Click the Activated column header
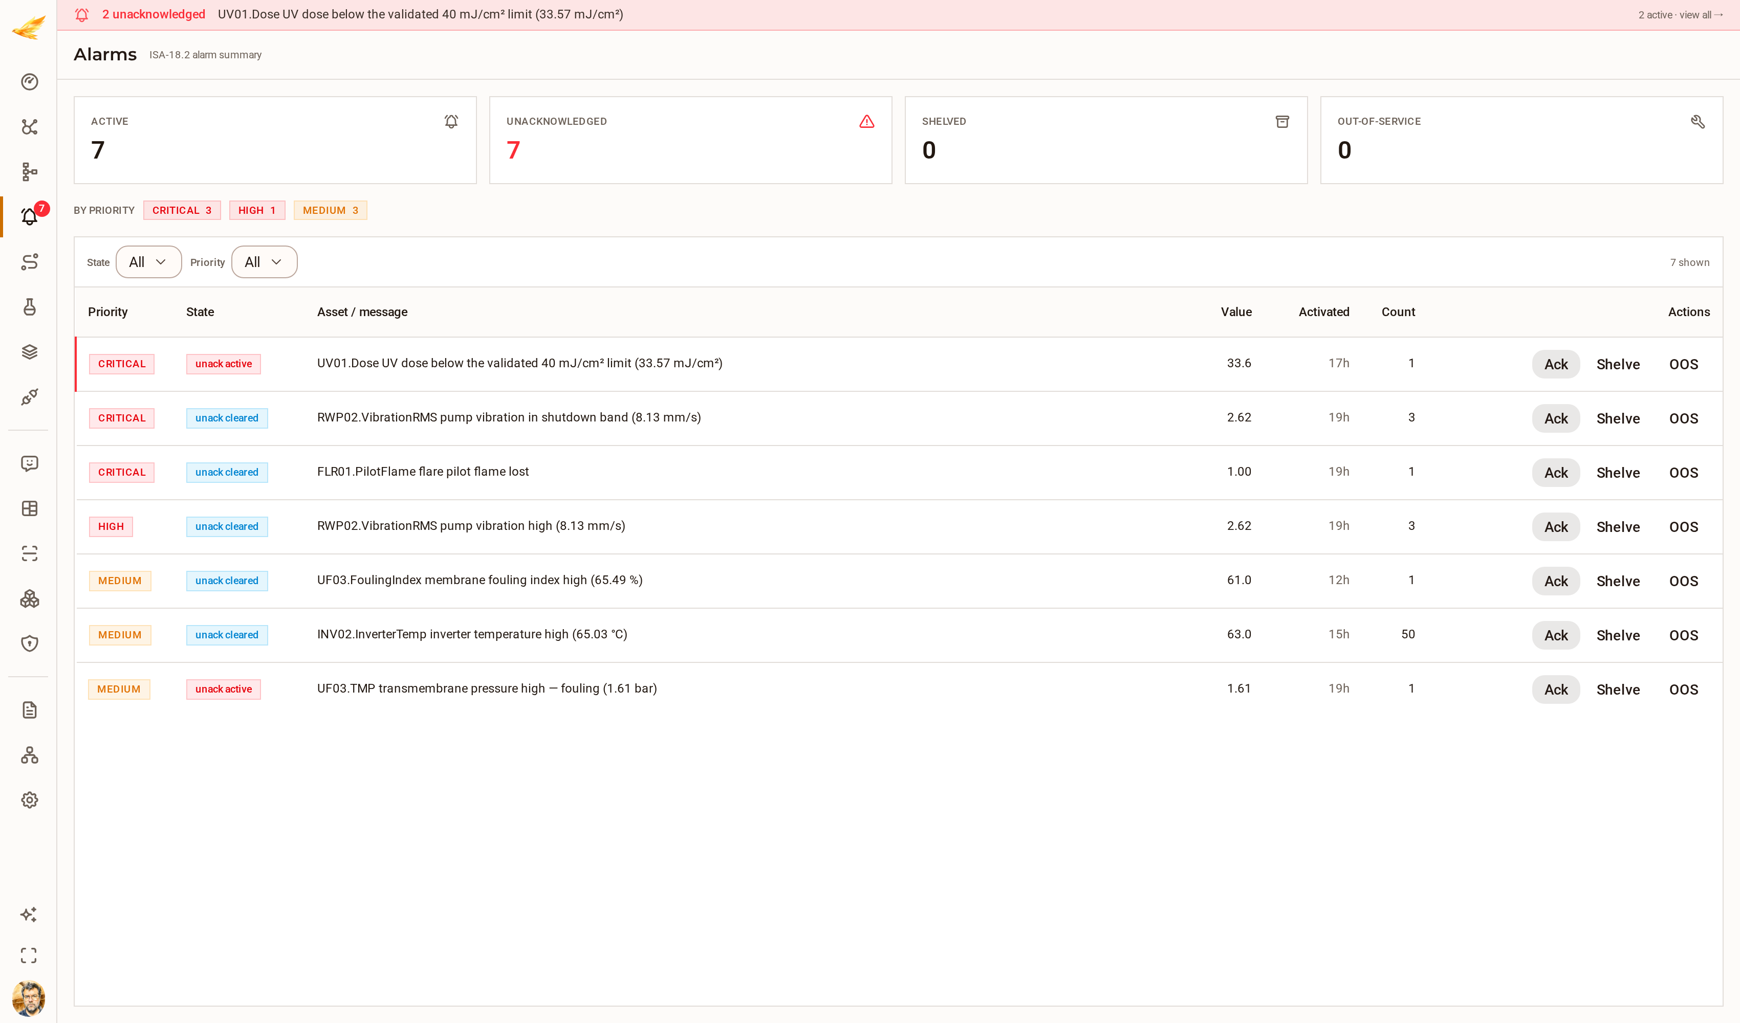 pyautogui.click(x=1323, y=312)
